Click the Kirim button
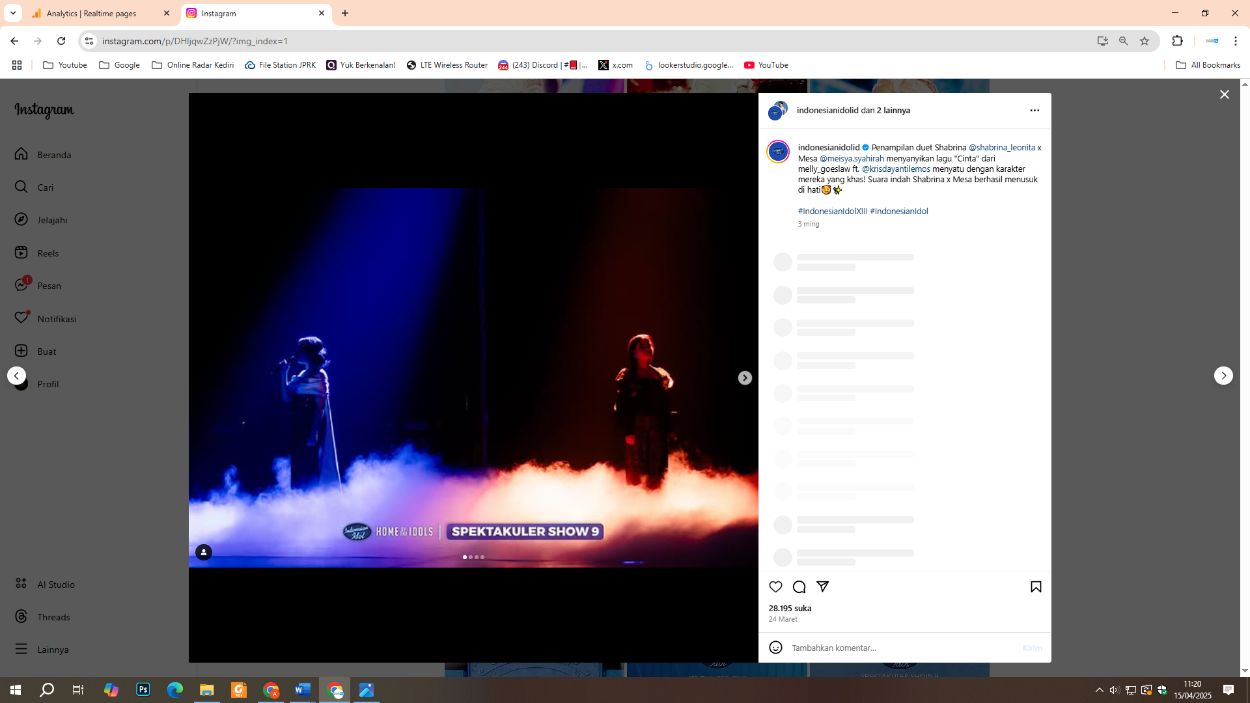The image size is (1250, 703). (1032, 648)
